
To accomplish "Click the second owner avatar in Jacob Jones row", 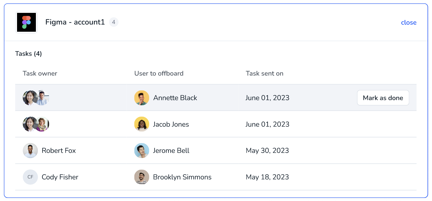I will click(42, 124).
